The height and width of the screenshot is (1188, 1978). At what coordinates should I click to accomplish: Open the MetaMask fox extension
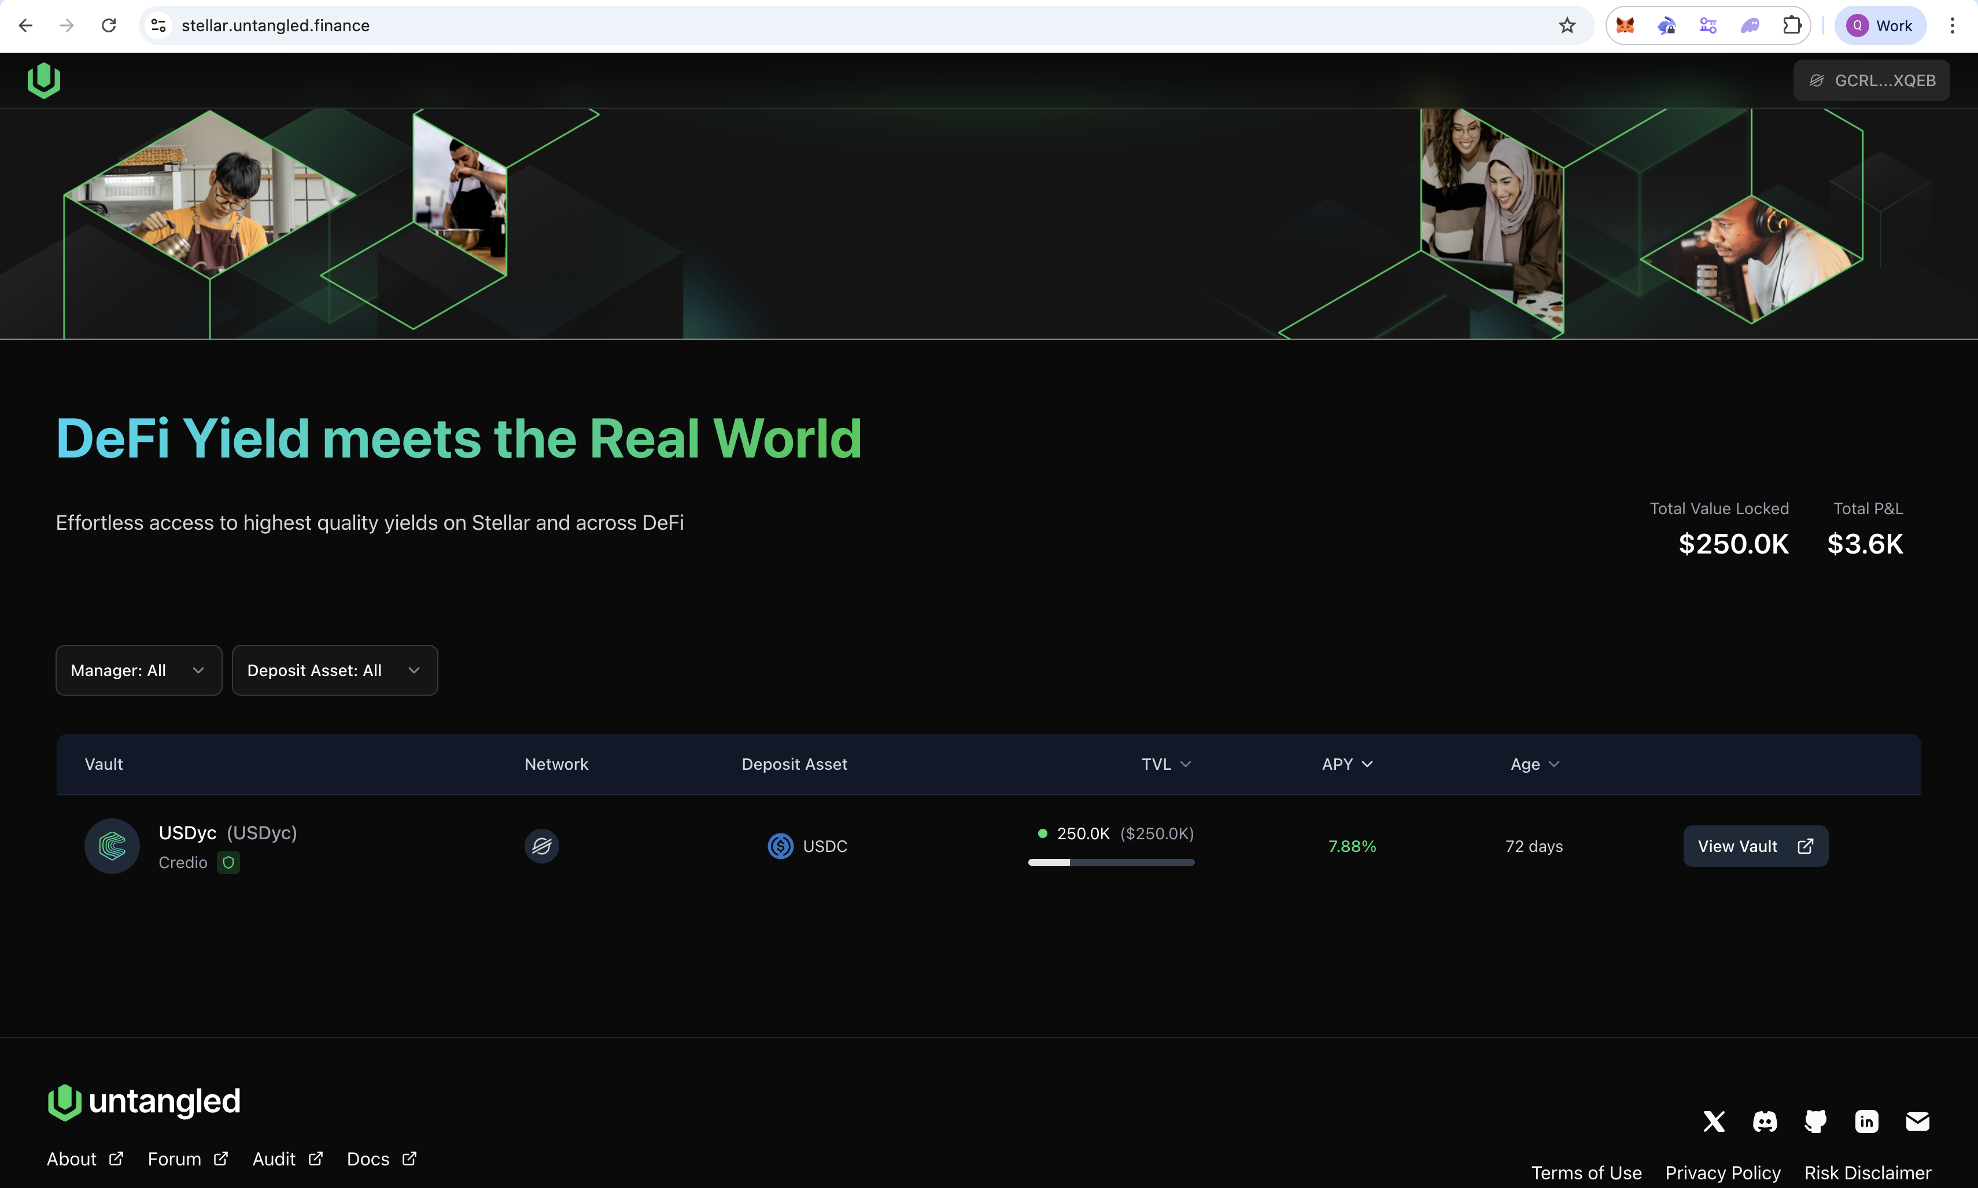click(1625, 25)
